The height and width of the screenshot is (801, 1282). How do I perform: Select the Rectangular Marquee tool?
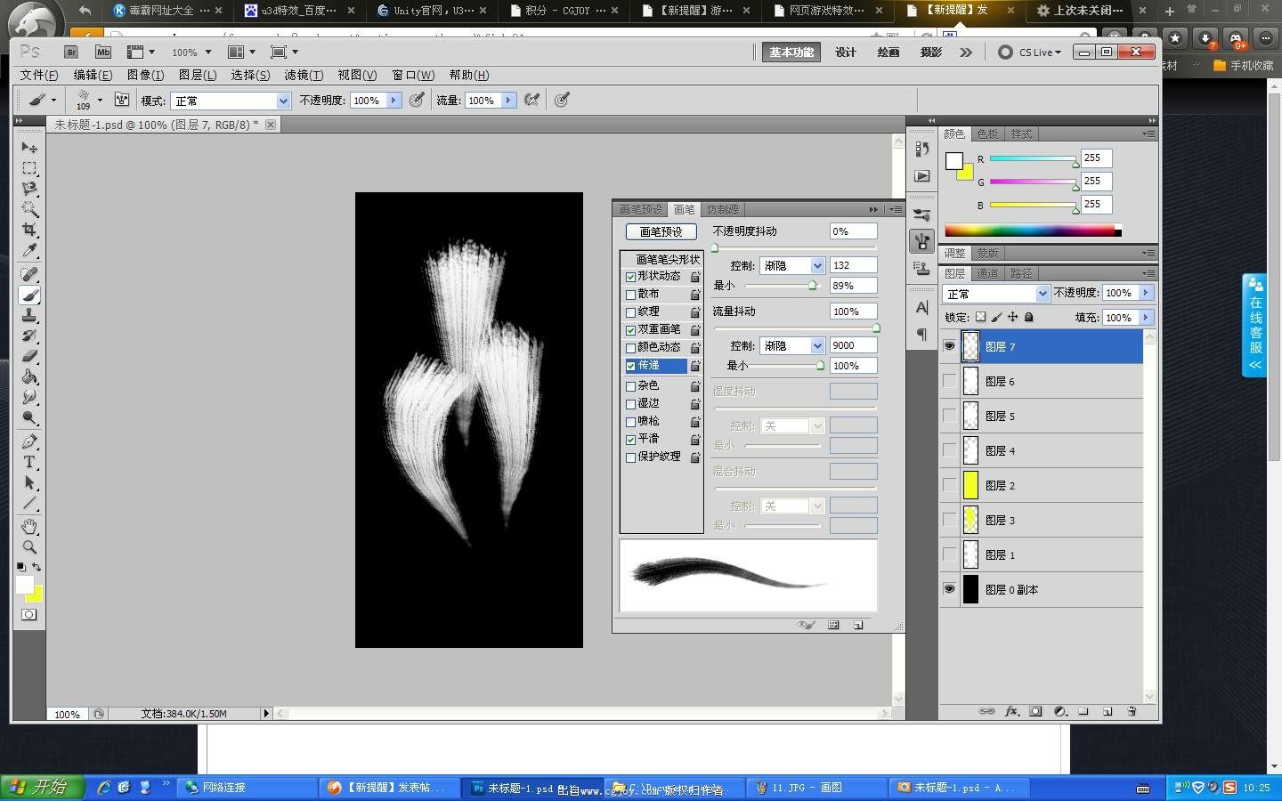coord(29,168)
